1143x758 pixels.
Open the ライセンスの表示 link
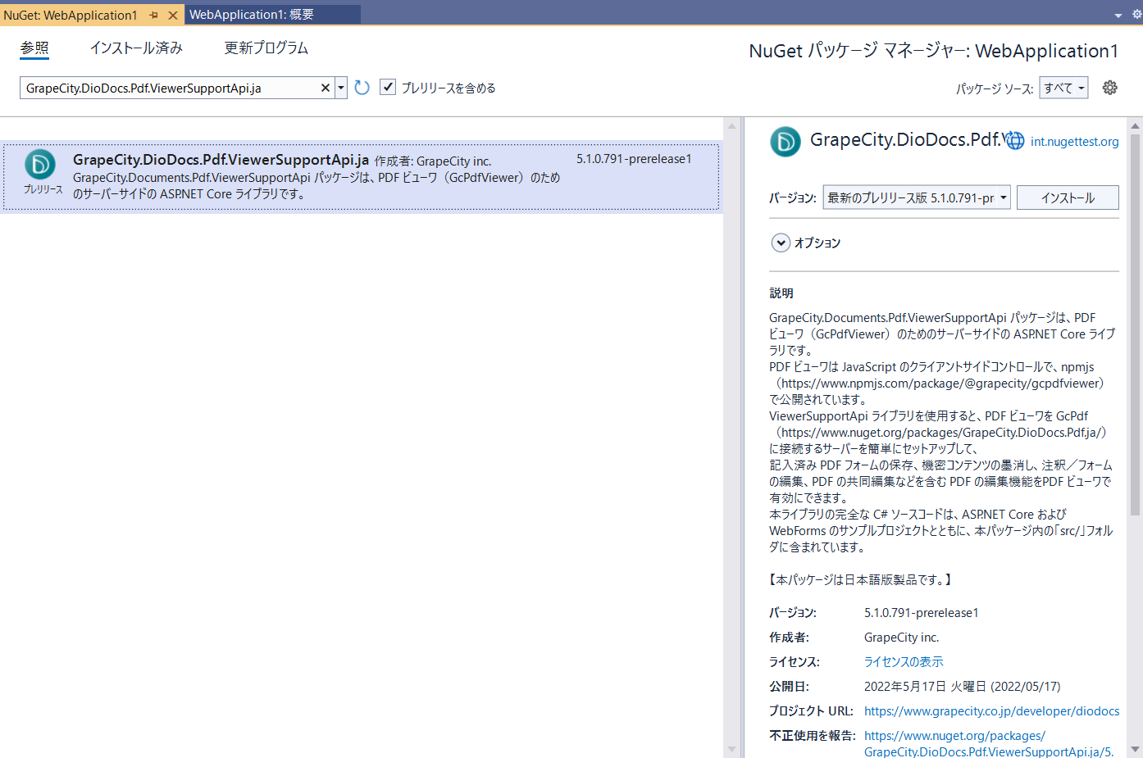tap(904, 661)
